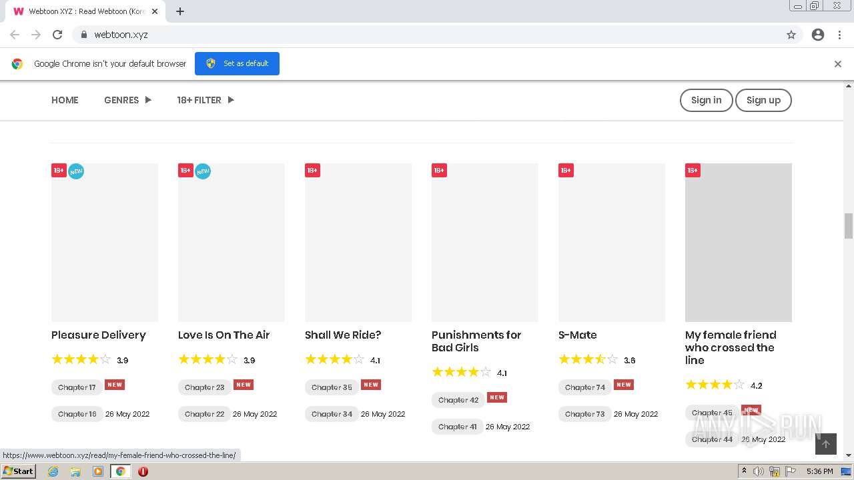Dismiss the default browser notification bar

point(838,64)
